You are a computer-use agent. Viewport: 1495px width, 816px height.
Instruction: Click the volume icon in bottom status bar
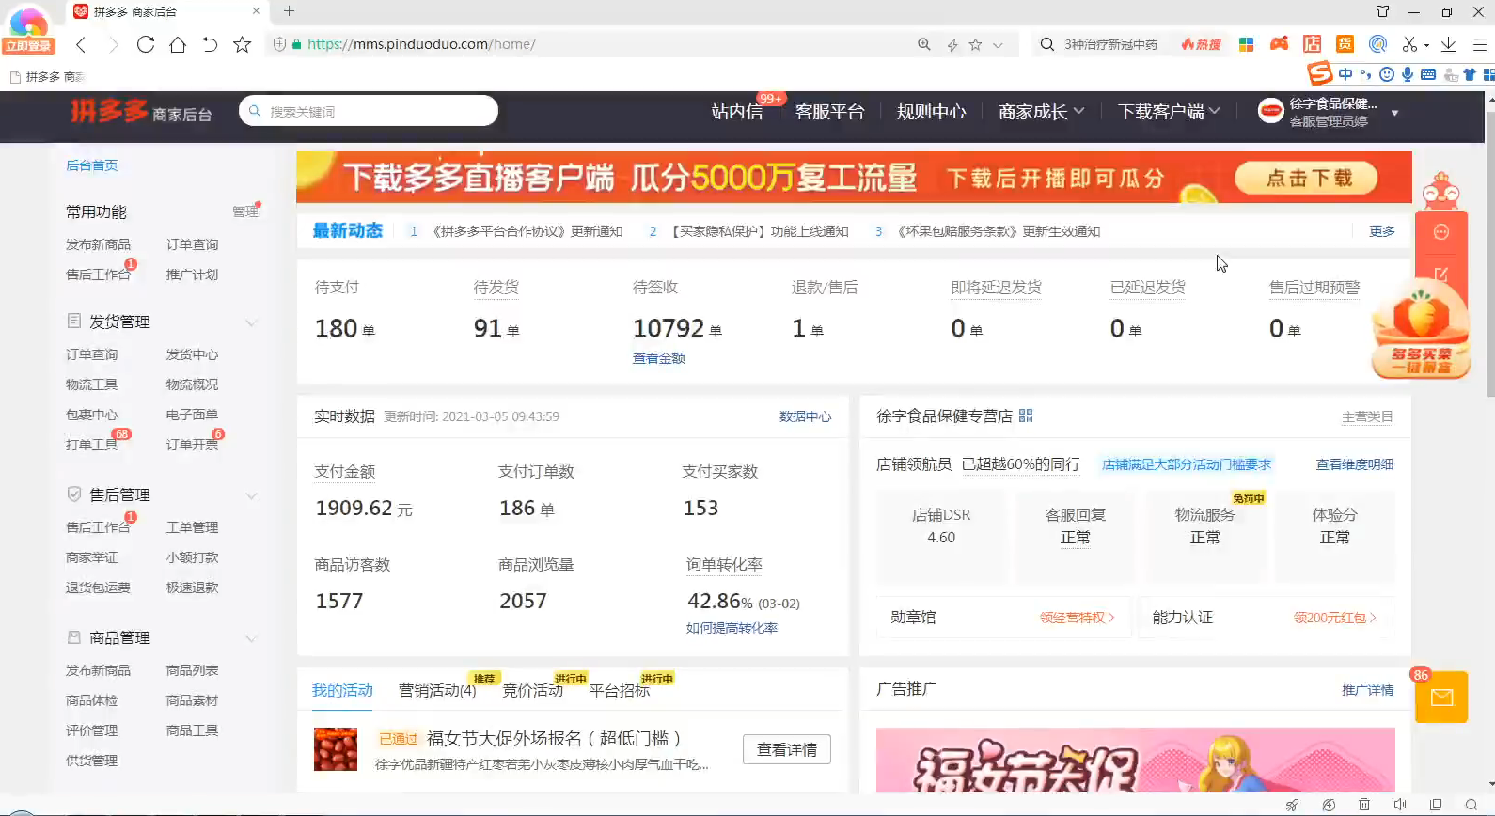(1399, 805)
